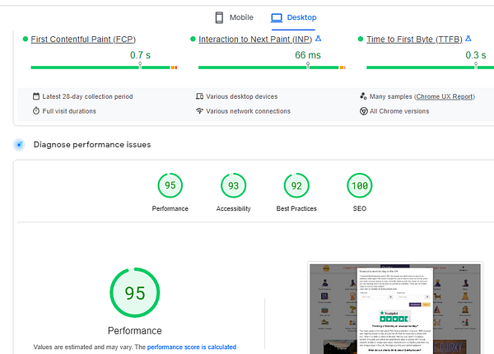Click the green dot beside Interaction to Next Paint
This screenshot has width=494, height=354.
tap(193, 39)
